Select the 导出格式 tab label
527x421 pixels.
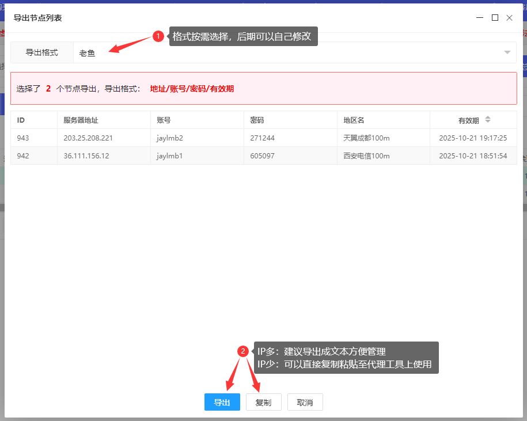(x=41, y=52)
